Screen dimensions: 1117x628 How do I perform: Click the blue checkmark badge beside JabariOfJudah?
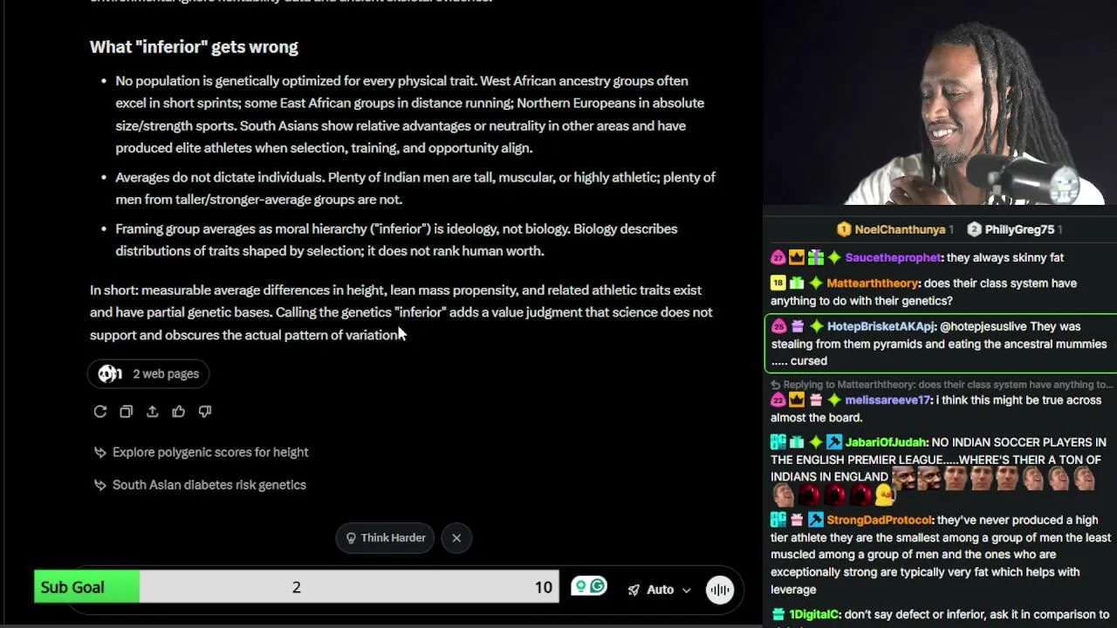tap(834, 443)
